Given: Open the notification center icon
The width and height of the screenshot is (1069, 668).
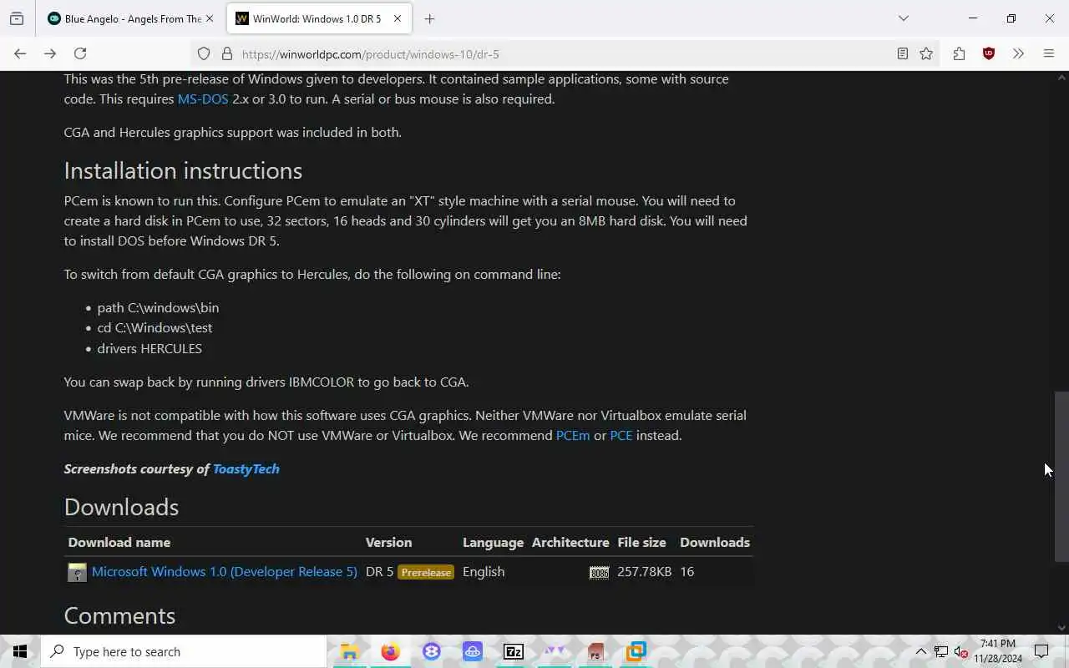Looking at the screenshot, I should (x=1041, y=651).
